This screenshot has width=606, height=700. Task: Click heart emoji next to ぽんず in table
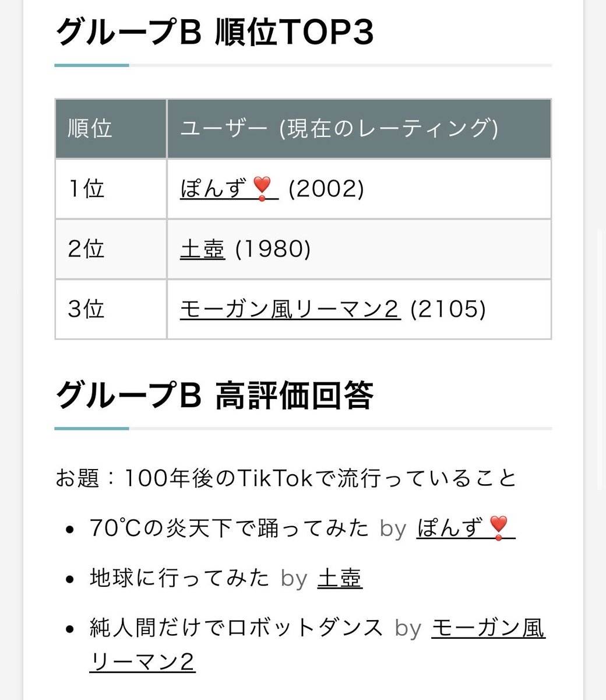(262, 189)
